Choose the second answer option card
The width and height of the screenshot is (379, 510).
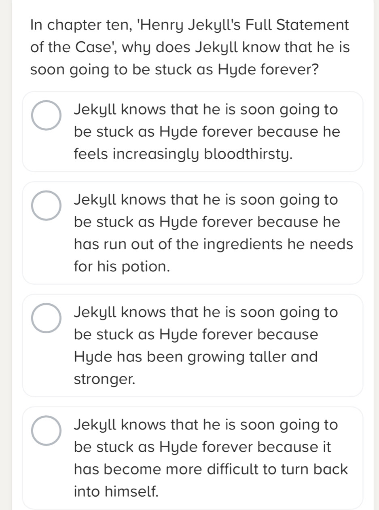click(x=193, y=233)
